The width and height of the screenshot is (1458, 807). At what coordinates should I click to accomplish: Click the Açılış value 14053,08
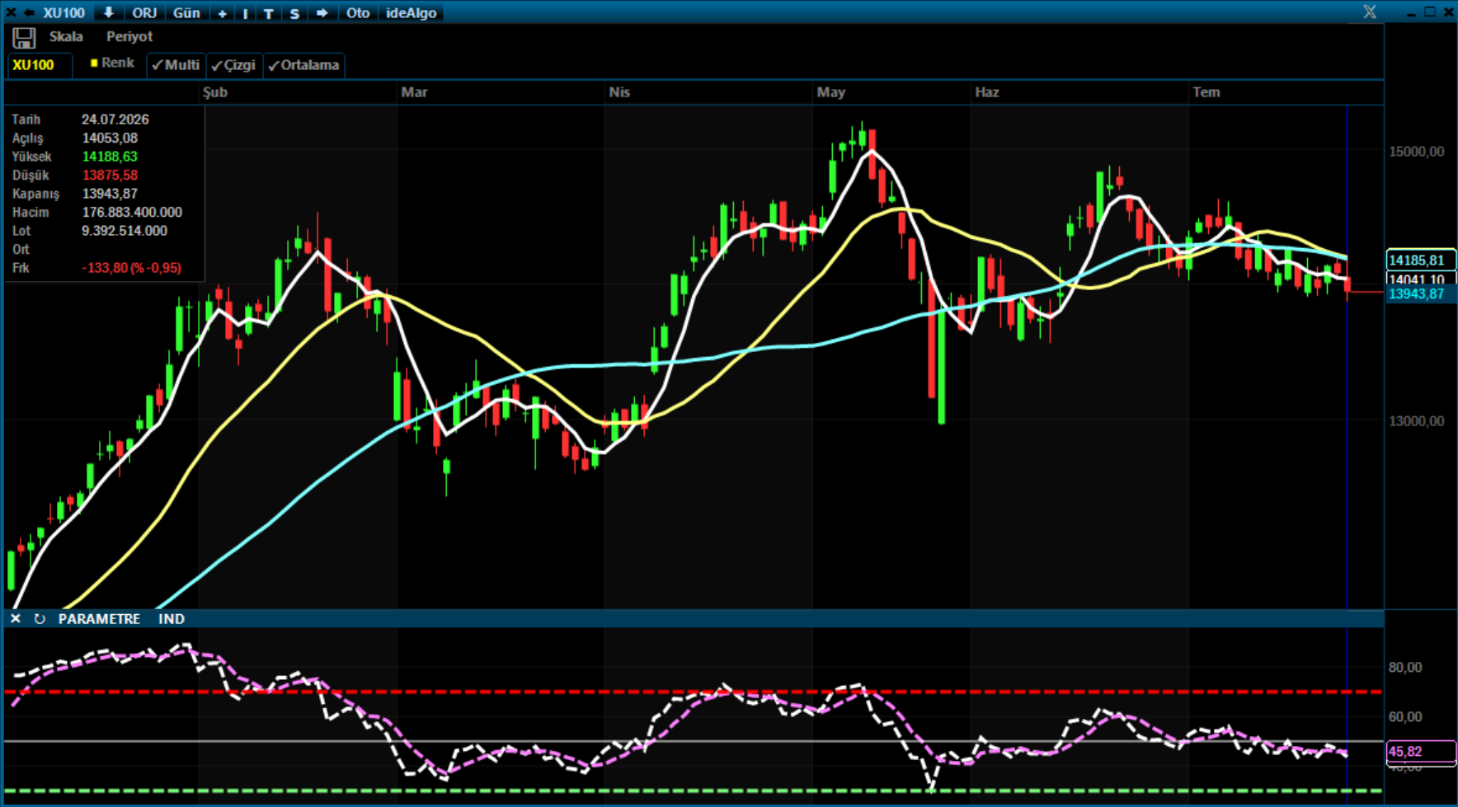coord(110,138)
